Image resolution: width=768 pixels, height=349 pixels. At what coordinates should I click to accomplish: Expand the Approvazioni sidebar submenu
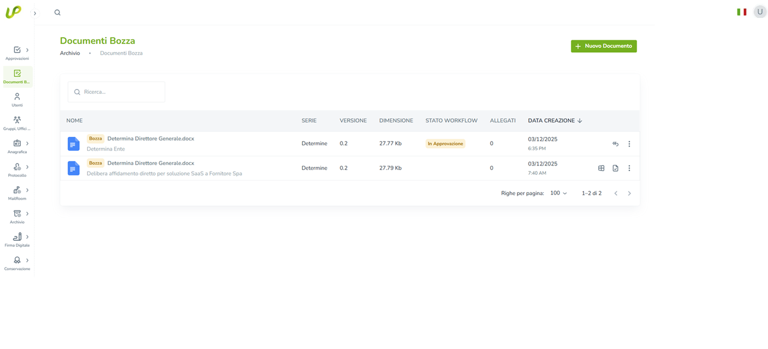click(27, 50)
